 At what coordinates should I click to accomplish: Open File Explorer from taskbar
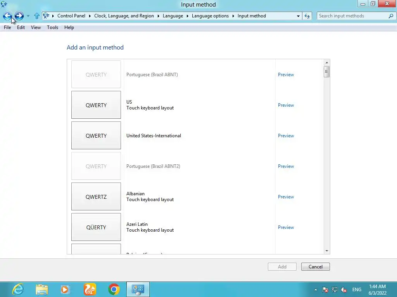(42, 289)
